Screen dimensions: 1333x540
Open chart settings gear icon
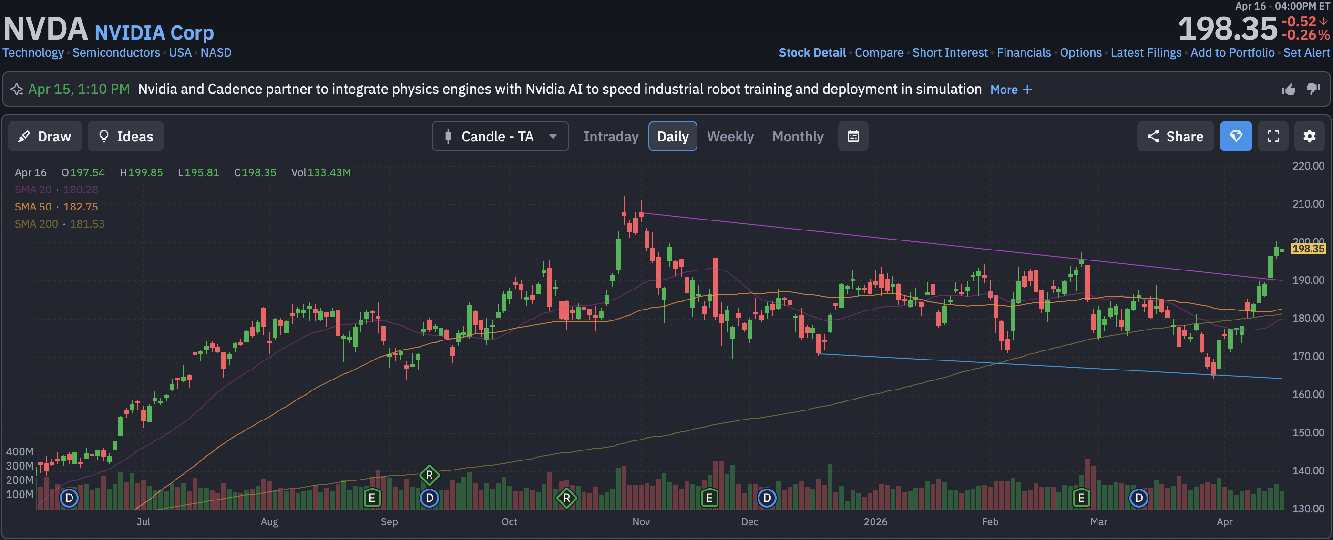[1309, 136]
